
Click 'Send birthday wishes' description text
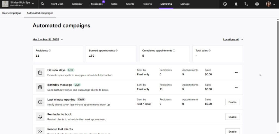click(x=78, y=90)
